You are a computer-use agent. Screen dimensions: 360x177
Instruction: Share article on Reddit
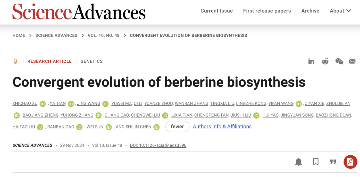point(325,61)
